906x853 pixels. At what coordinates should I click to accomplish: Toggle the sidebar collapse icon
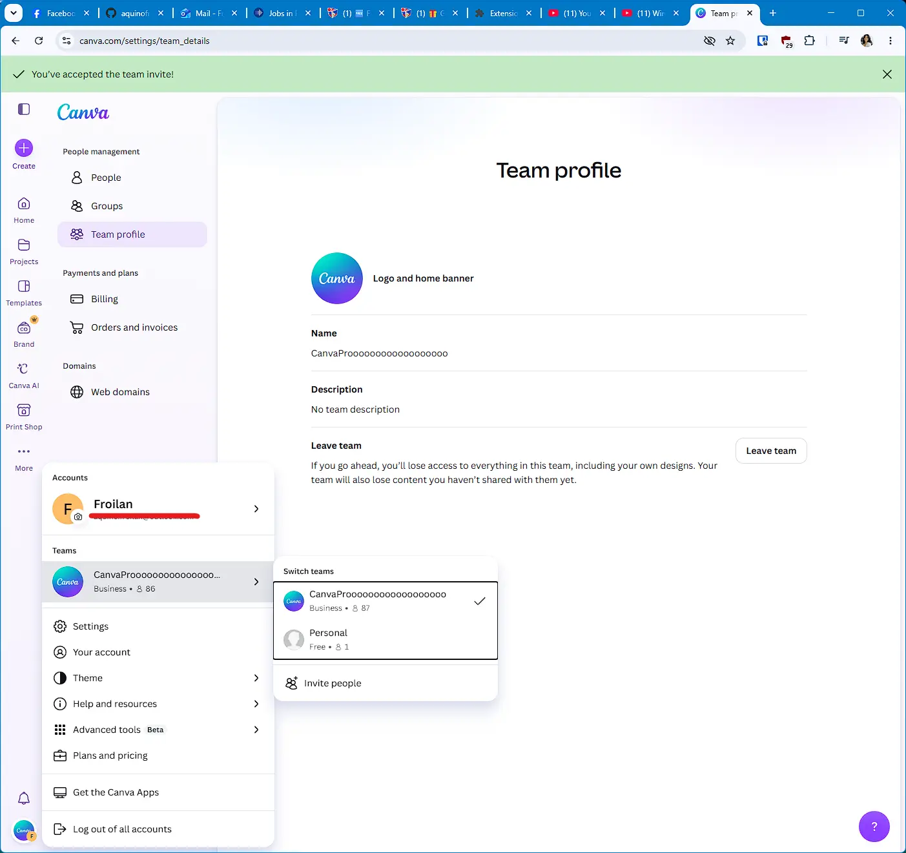(x=24, y=109)
